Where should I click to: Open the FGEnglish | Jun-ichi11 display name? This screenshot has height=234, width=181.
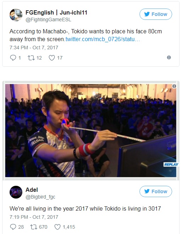pyautogui.click(x=56, y=12)
